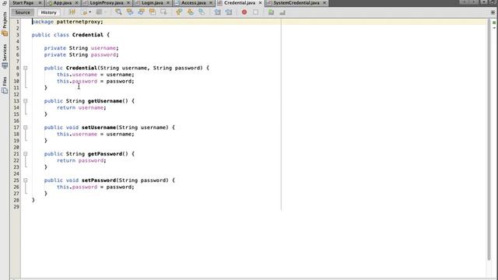The height and width of the screenshot is (280, 498).
Task: Click Shift Line Right icon
Action: click(229, 12)
